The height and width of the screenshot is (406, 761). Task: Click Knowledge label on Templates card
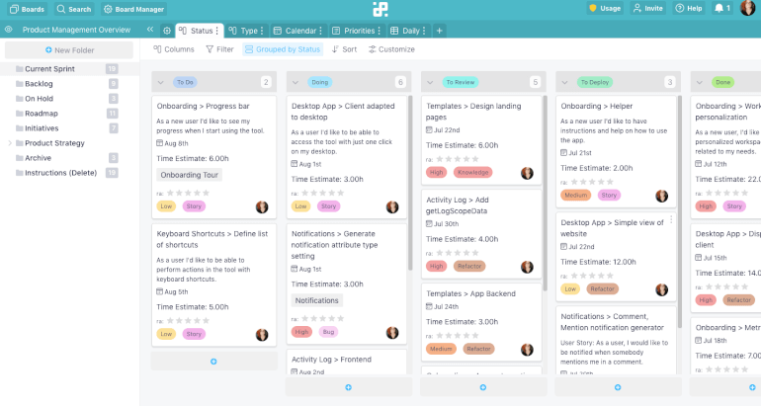(472, 172)
